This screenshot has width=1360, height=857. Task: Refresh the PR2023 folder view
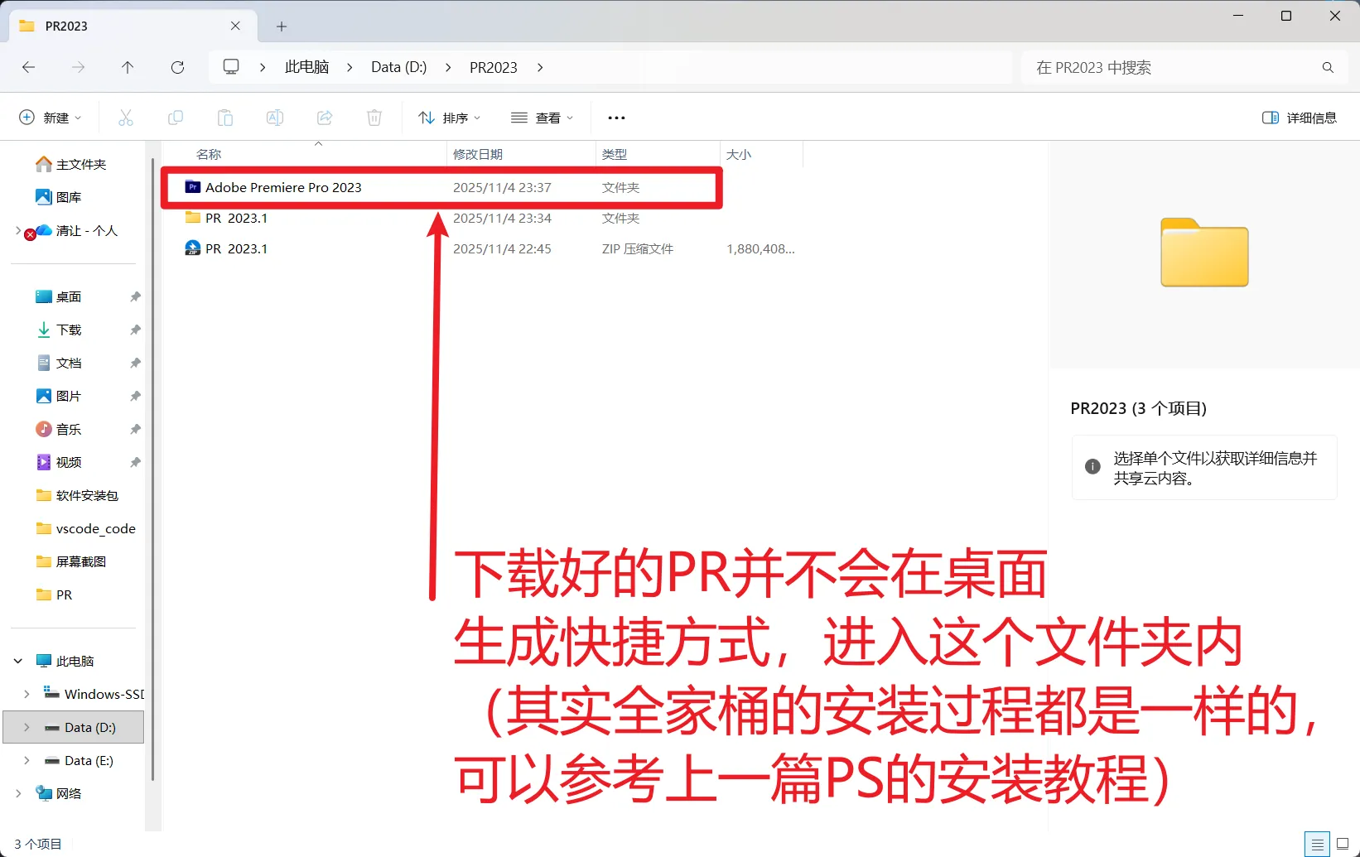tap(177, 67)
